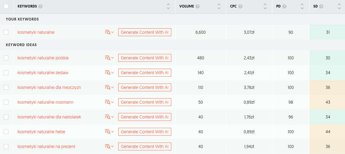Open help icon next to SD header
Image resolution: width=345 pixels, height=154 pixels.
(321, 6)
